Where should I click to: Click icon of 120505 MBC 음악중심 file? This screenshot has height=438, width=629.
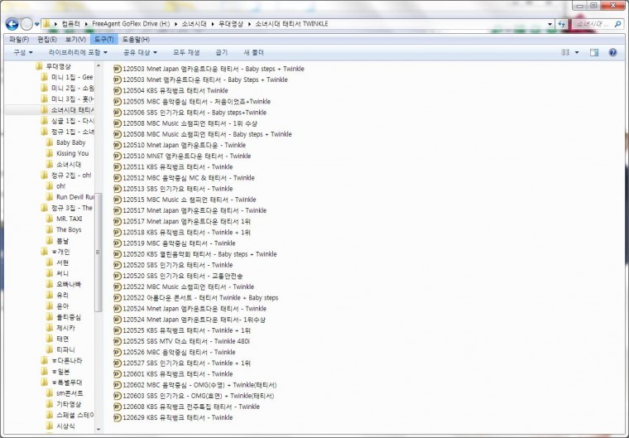118,102
